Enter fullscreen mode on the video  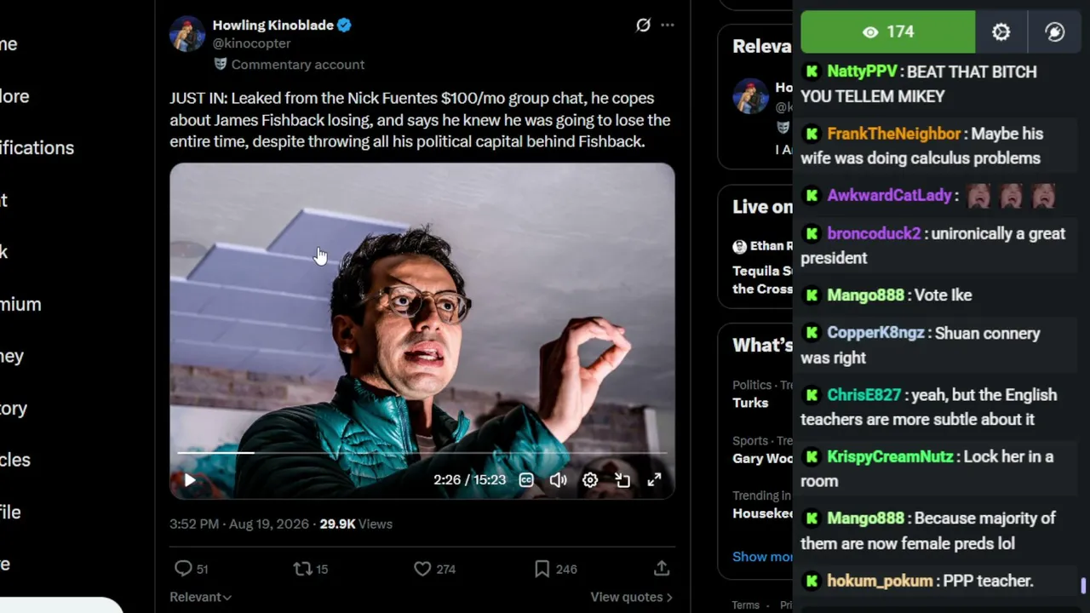click(x=654, y=480)
